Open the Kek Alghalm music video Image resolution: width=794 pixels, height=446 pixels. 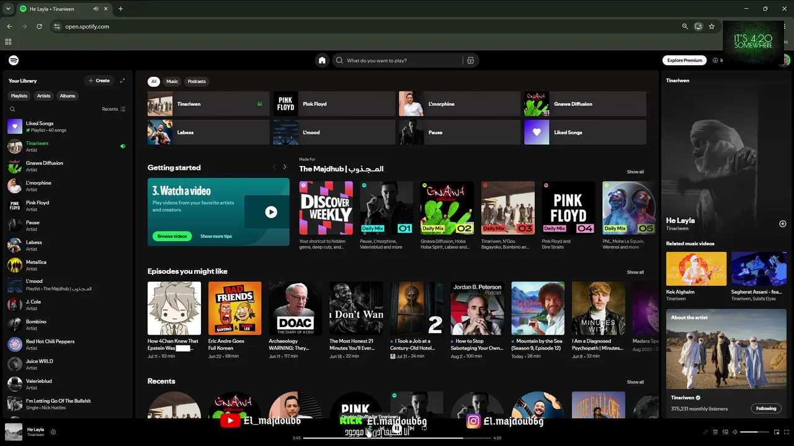(696, 269)
